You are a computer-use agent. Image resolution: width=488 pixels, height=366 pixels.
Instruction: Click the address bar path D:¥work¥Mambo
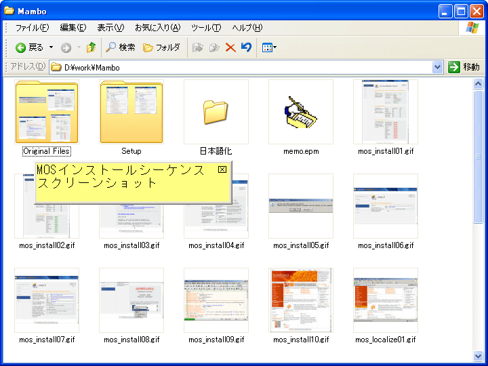tap(92, 68)
